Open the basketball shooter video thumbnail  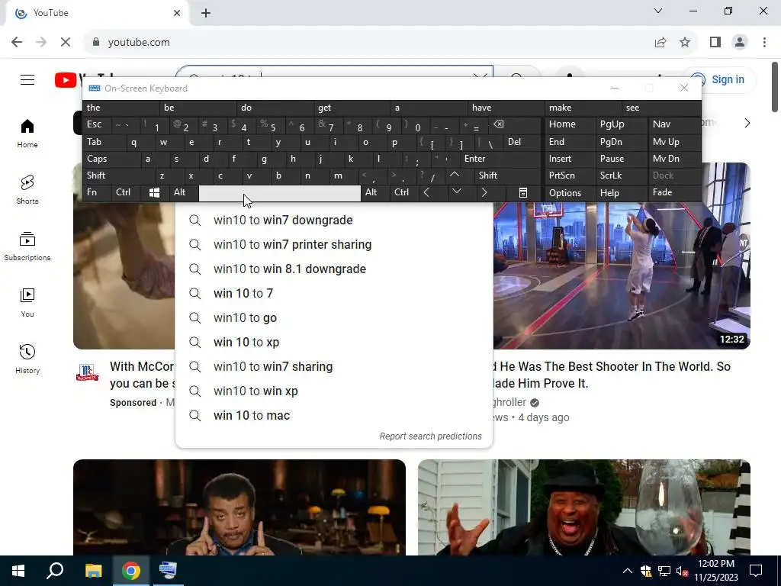622,275
